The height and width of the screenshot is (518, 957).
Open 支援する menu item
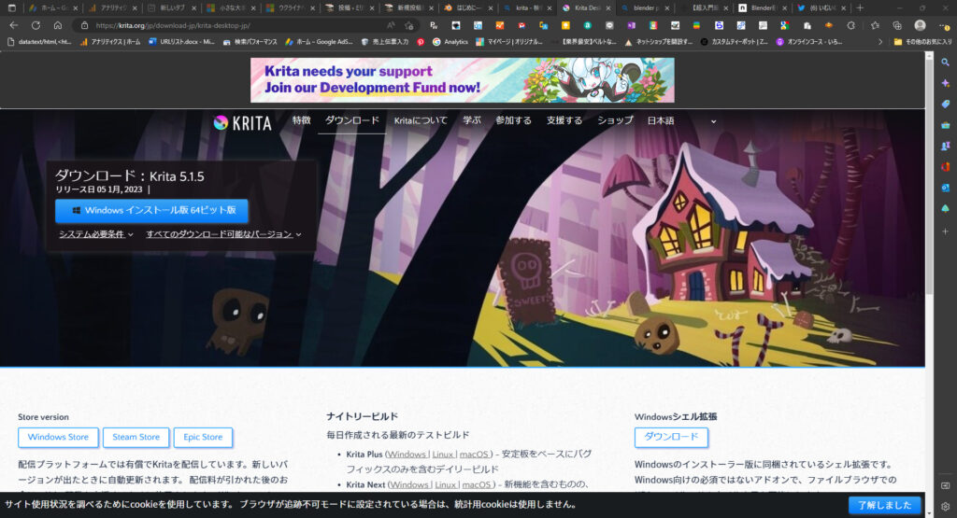pos(564,120)
